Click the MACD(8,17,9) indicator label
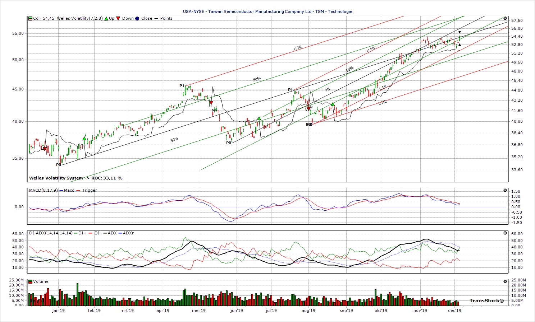This screenshot has height=322, width=535. (43, 190)
